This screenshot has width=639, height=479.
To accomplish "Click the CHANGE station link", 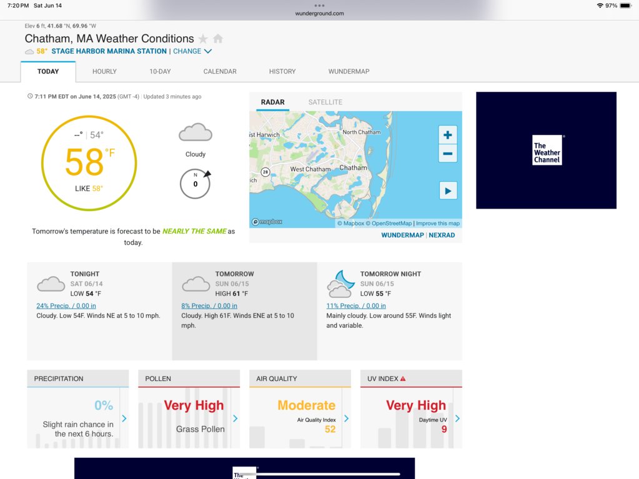I will click(187, 51).
